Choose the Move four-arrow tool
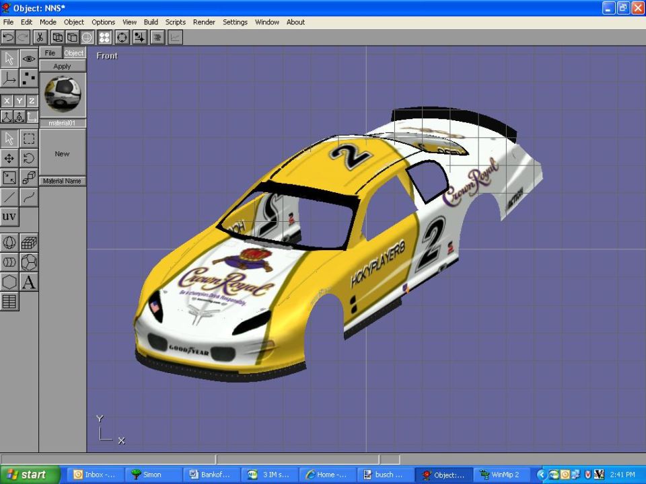 click(x=9, y=158)
